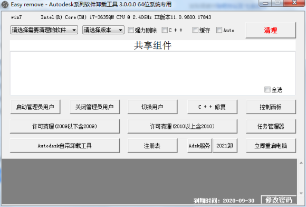
Task: Click the 共享组件 heading text
Action: pyautogui.click(x=152, y=45)
